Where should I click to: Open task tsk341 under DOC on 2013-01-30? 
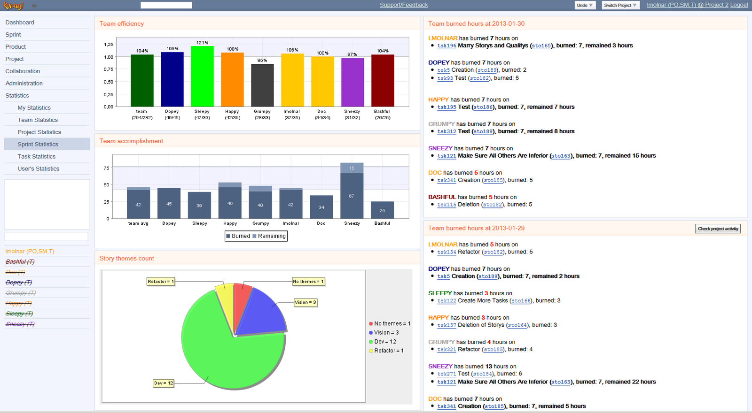point(446,181)
